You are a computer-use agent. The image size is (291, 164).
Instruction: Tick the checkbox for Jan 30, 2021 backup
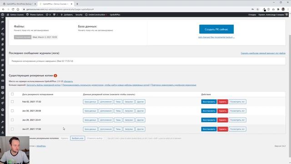pos(12,111)
